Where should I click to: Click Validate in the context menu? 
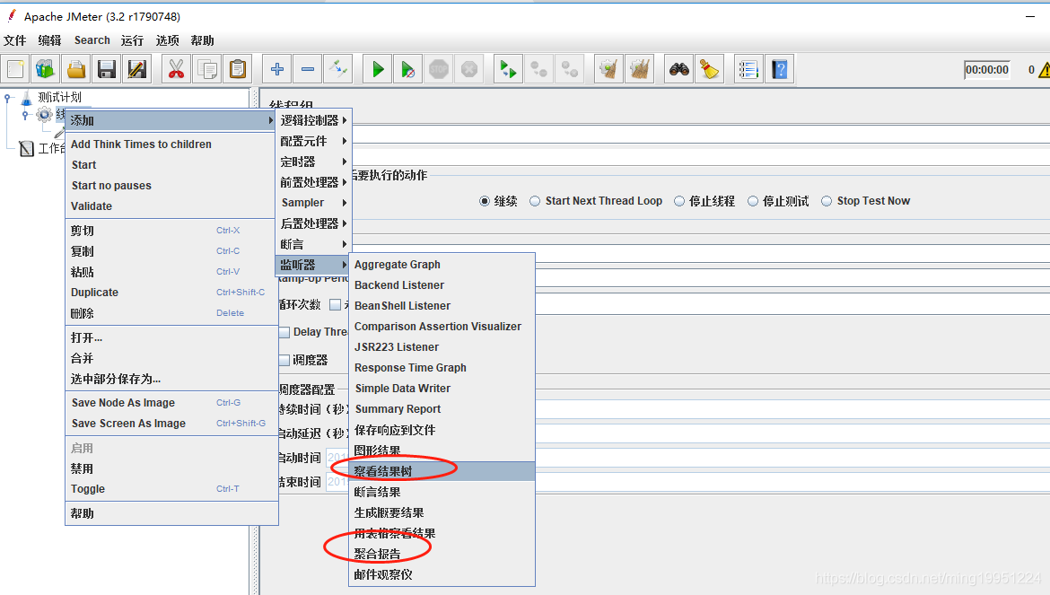point(92,206)
